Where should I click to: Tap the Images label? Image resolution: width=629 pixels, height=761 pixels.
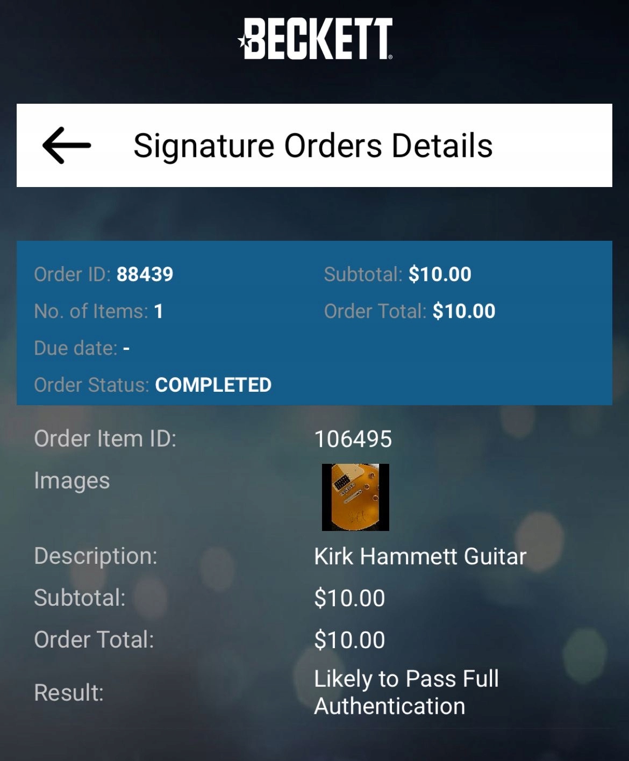click(72, 481)
